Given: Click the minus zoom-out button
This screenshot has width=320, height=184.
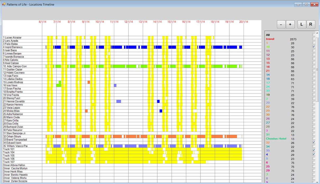Looking at the screenshot, I should [281, 24].
